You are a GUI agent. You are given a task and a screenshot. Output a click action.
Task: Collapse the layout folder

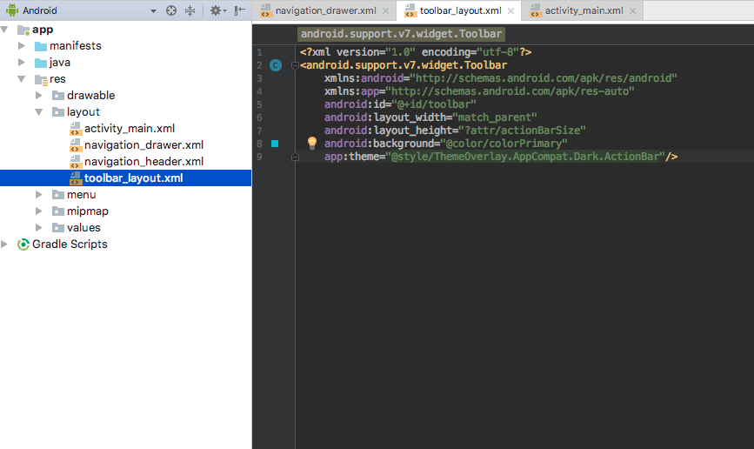pos(39,112)
